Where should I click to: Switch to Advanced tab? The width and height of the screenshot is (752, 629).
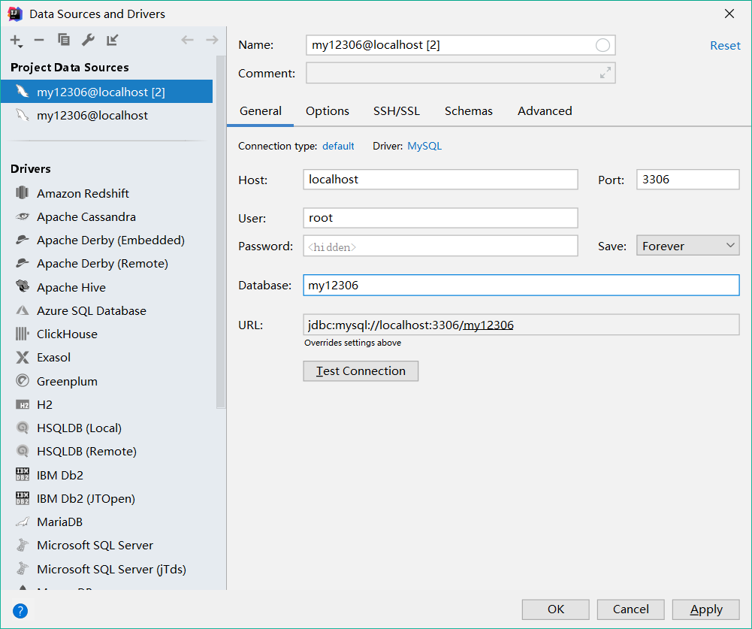[545, 110]
